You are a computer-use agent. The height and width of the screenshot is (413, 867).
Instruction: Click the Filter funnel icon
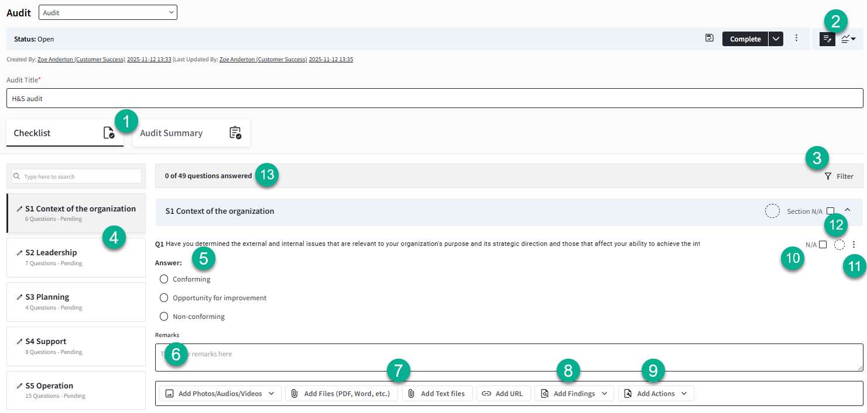[x=828, y=176]
